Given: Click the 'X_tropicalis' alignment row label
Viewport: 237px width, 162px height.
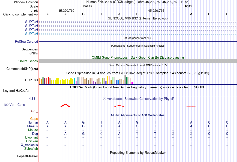Looking at the screenshot, I should tap(29, 145).
